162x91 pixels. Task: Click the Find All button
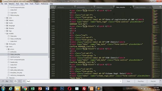point(153,81)
